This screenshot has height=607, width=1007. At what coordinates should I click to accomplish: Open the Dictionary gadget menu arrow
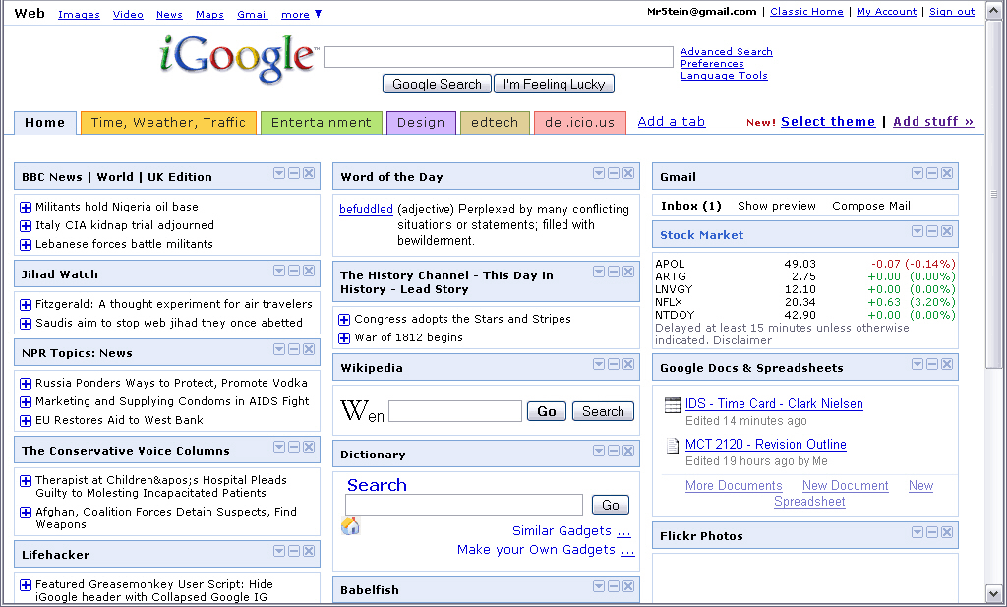tap(599, 451)
